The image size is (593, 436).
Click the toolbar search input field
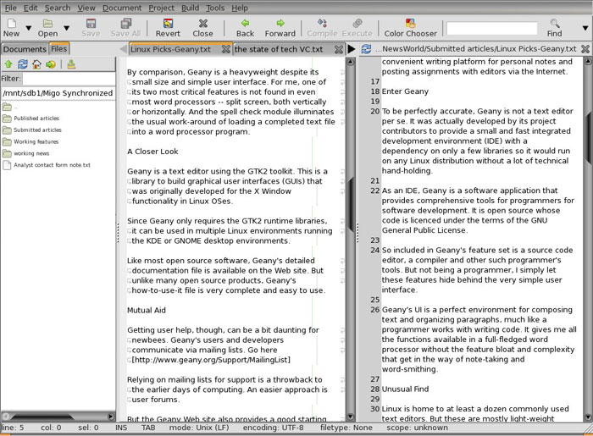point(491,28)
